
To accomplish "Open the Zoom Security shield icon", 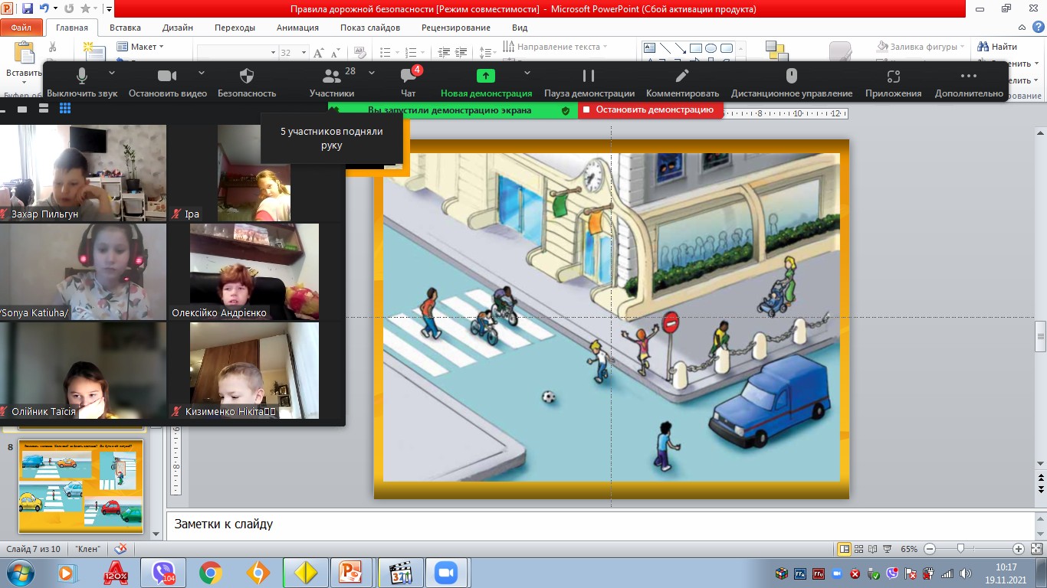I will (246, 76).
